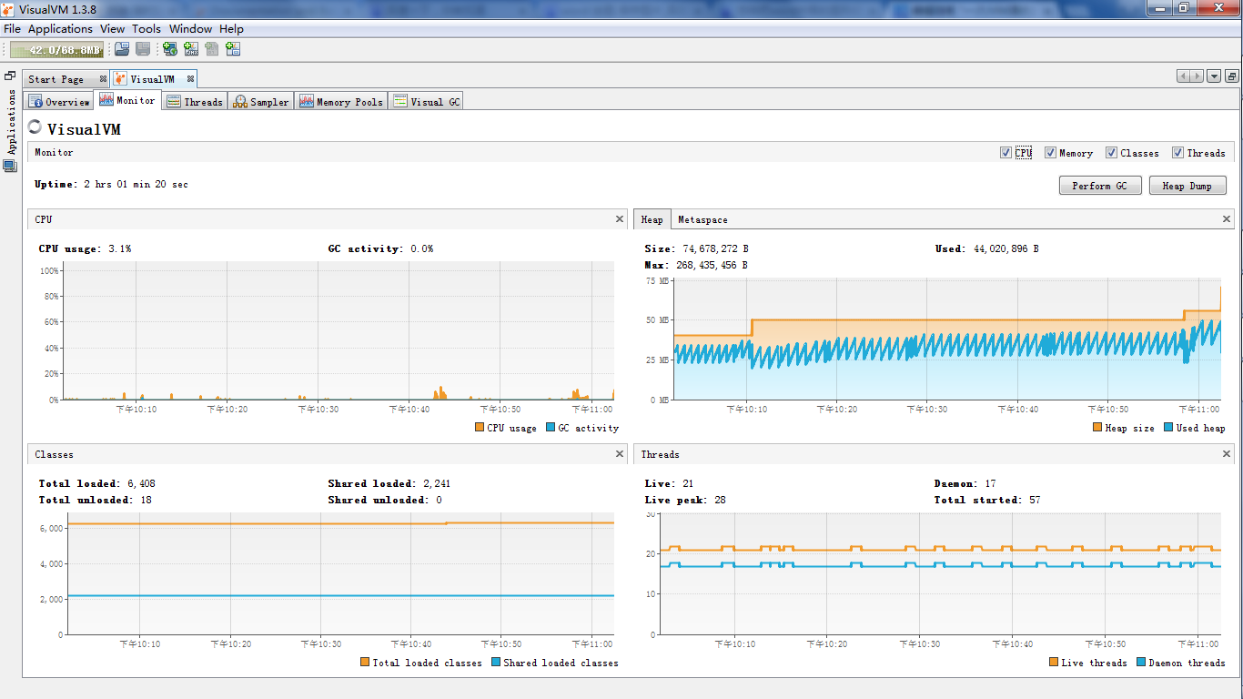The height and width of the screenshot is (699, 1243).
Task: Open the minimized Applications side panel
Action: [x=11, y=122]
